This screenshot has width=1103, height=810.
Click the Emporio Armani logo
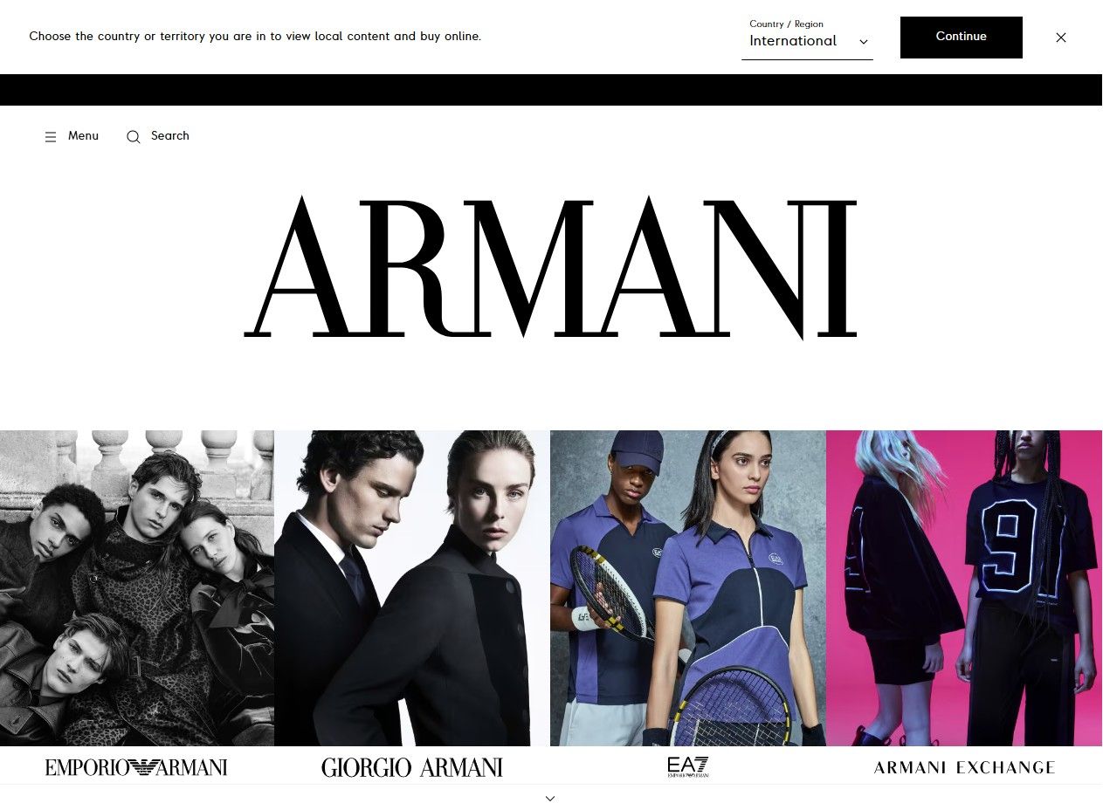point(136,767)
